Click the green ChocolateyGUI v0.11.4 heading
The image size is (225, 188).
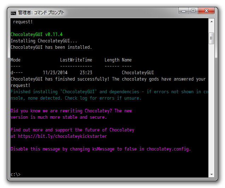[37, 35]
